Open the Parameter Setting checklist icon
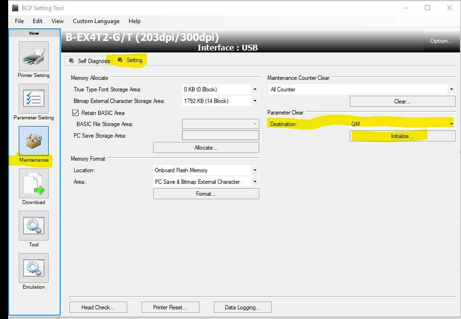Screen dimensions: 461x319 pyautogui.click(x=34, y=99)
